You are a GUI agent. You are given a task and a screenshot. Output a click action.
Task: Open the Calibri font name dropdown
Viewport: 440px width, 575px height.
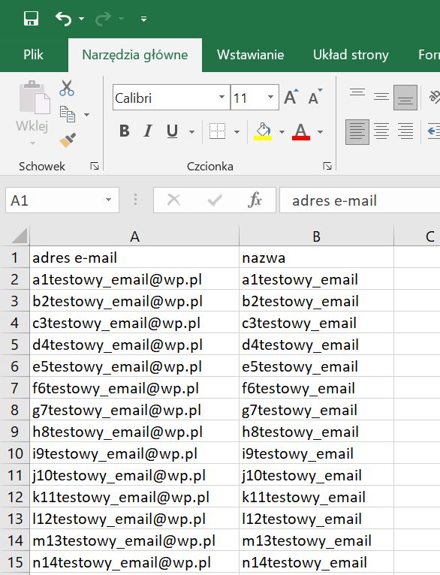click(222, 97)
